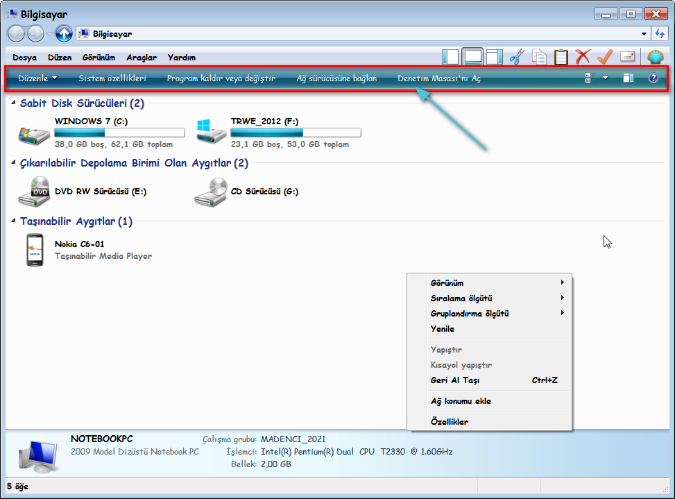Click 2009 Model Dizüstü Notebook PC description
Image resolution: width=675 pixels, height=499 pixels.
[x=135, y=452]
